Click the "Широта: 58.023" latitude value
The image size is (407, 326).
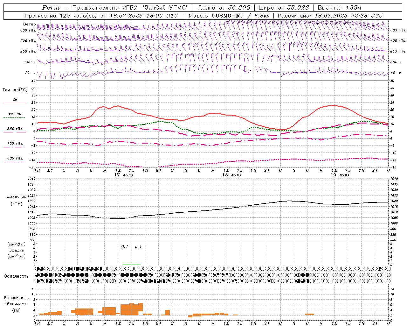(284, 8)
